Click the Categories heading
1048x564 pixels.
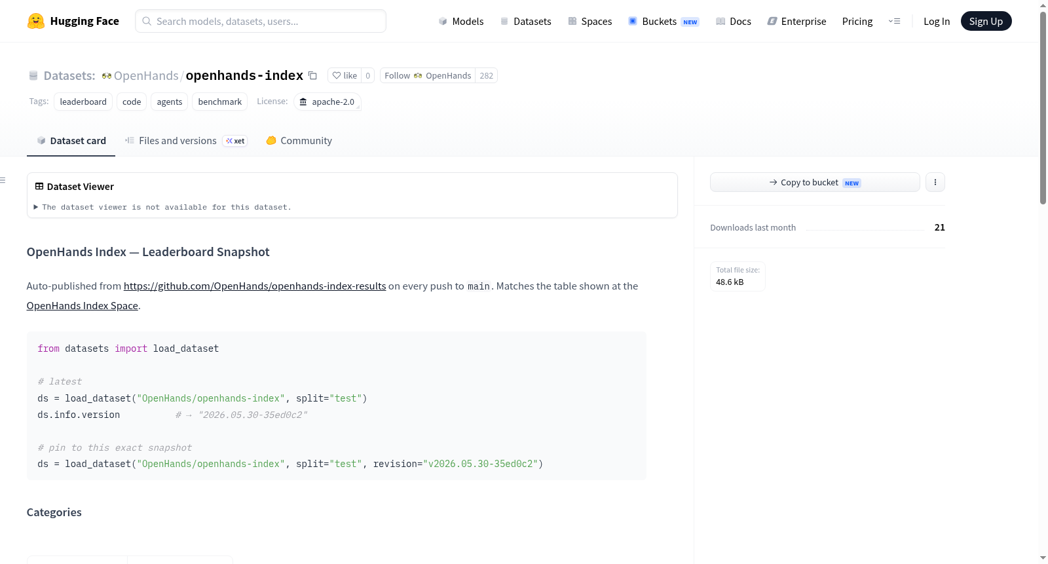pos(54,512)
